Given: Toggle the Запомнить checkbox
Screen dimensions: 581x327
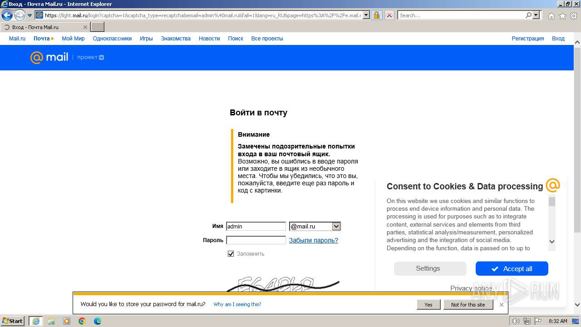Looking at the screenshot, I should click(231, 253).
